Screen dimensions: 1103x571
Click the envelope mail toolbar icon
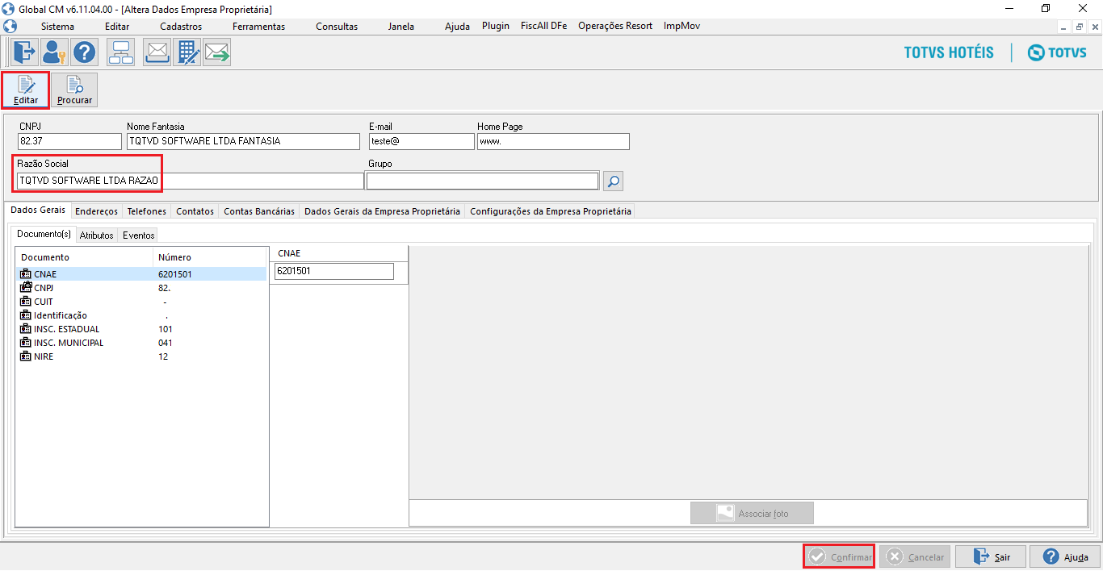point(157,52)
